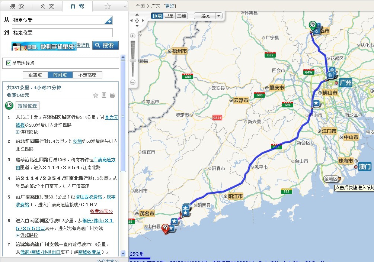This screenshot has width=374, height=262.
Task: Expand 详细路段 under step 1
Action: (29, 131)
